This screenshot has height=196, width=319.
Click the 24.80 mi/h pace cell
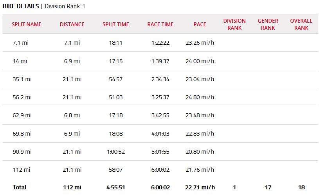point(200,97)
